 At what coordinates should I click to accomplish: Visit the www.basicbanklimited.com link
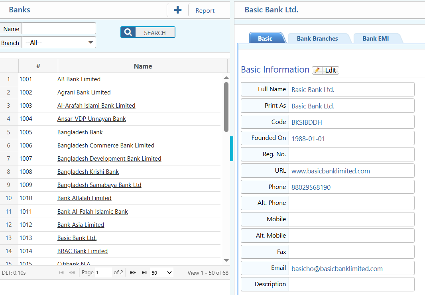[x=331, y=171]
